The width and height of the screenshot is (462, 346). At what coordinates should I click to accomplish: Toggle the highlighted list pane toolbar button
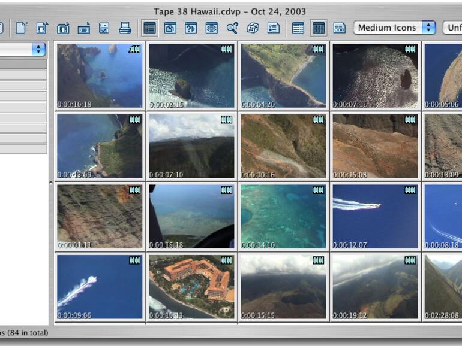pyautogui.click(x=149, y=28)
